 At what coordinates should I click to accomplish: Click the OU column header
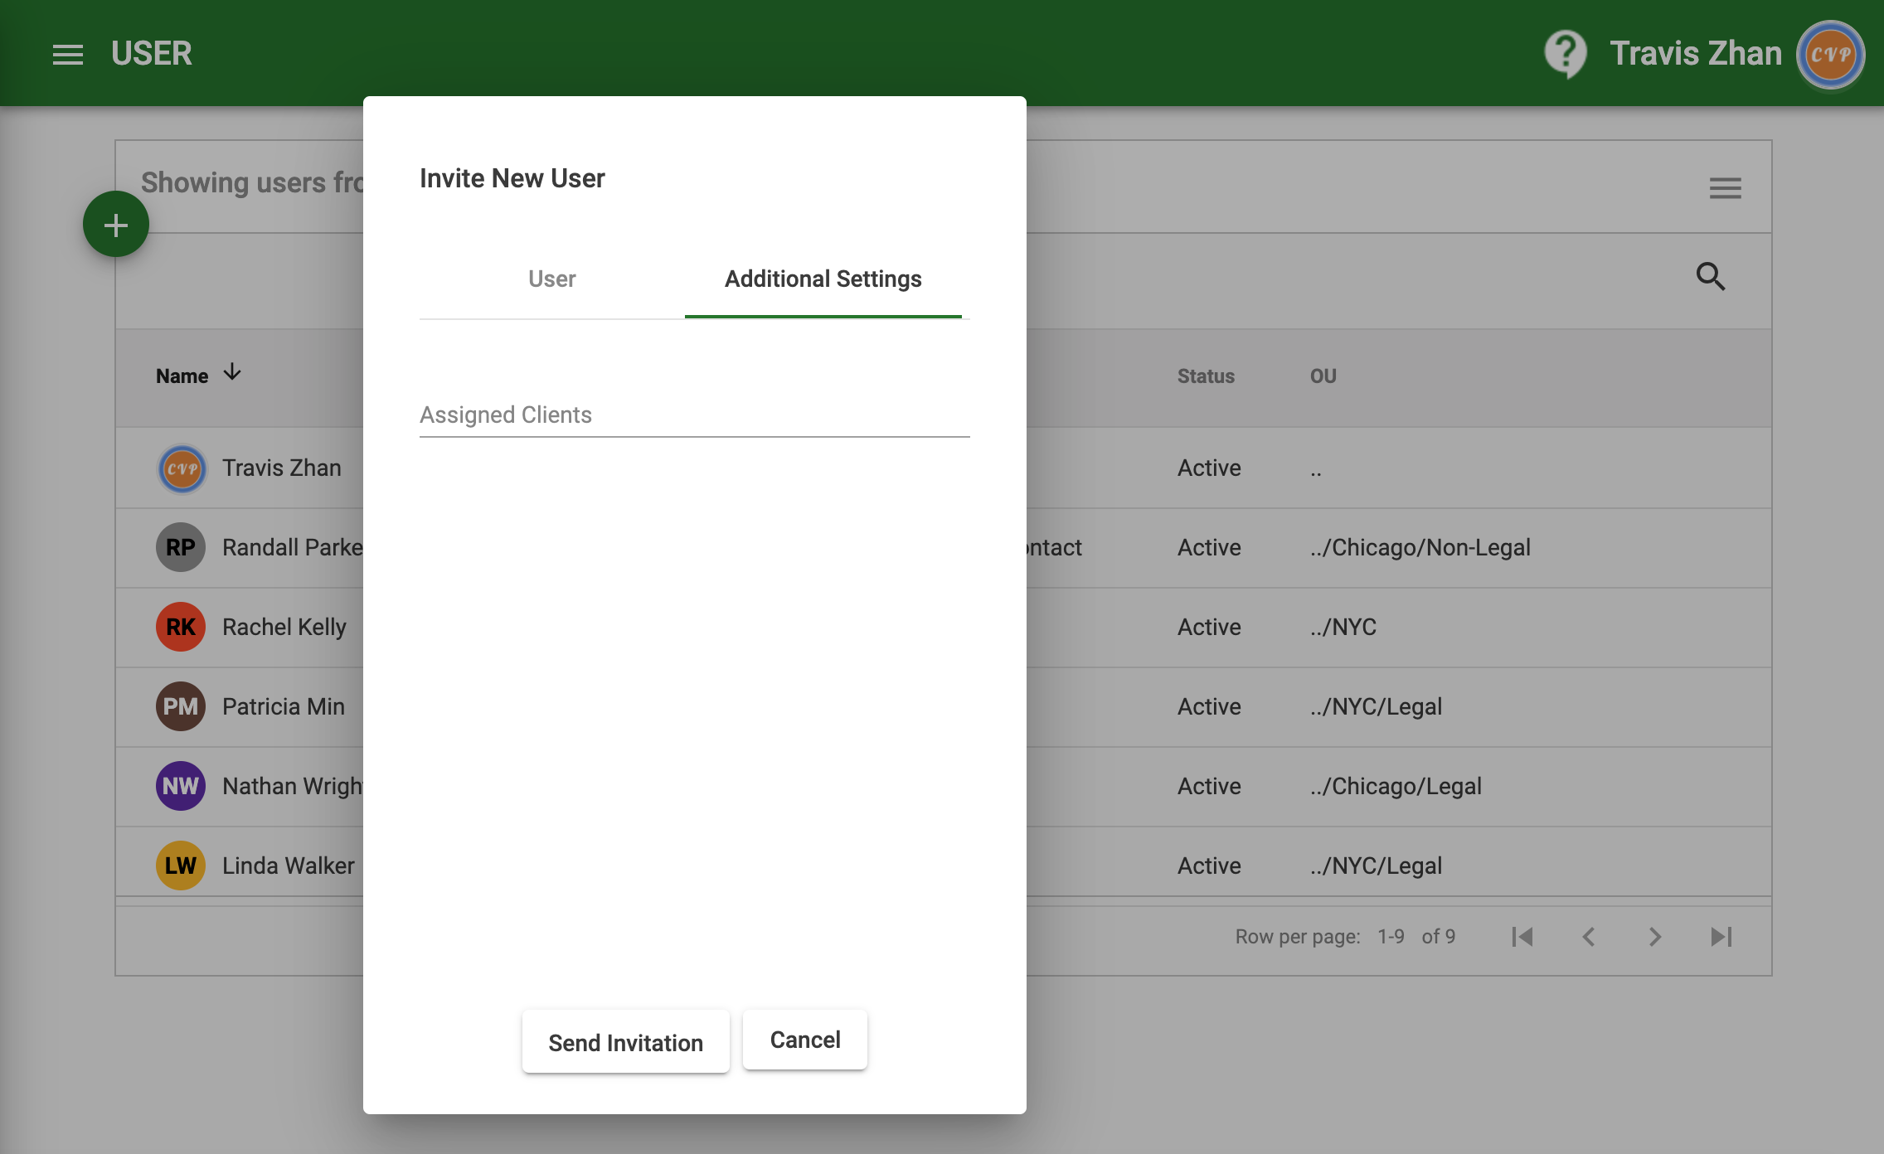click(x=1323, y=376)
